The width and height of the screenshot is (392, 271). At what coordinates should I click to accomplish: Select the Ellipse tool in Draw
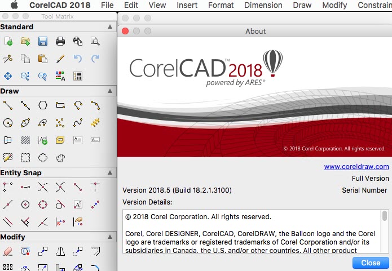point(25,123)
